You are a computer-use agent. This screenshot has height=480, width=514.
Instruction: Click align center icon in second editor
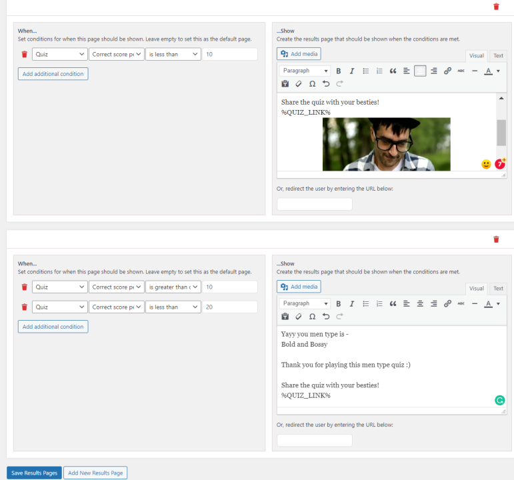tap(420, 303)
